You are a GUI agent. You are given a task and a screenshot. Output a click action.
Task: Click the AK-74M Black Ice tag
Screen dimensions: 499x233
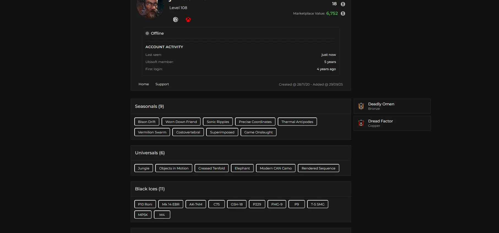point(196,204)
